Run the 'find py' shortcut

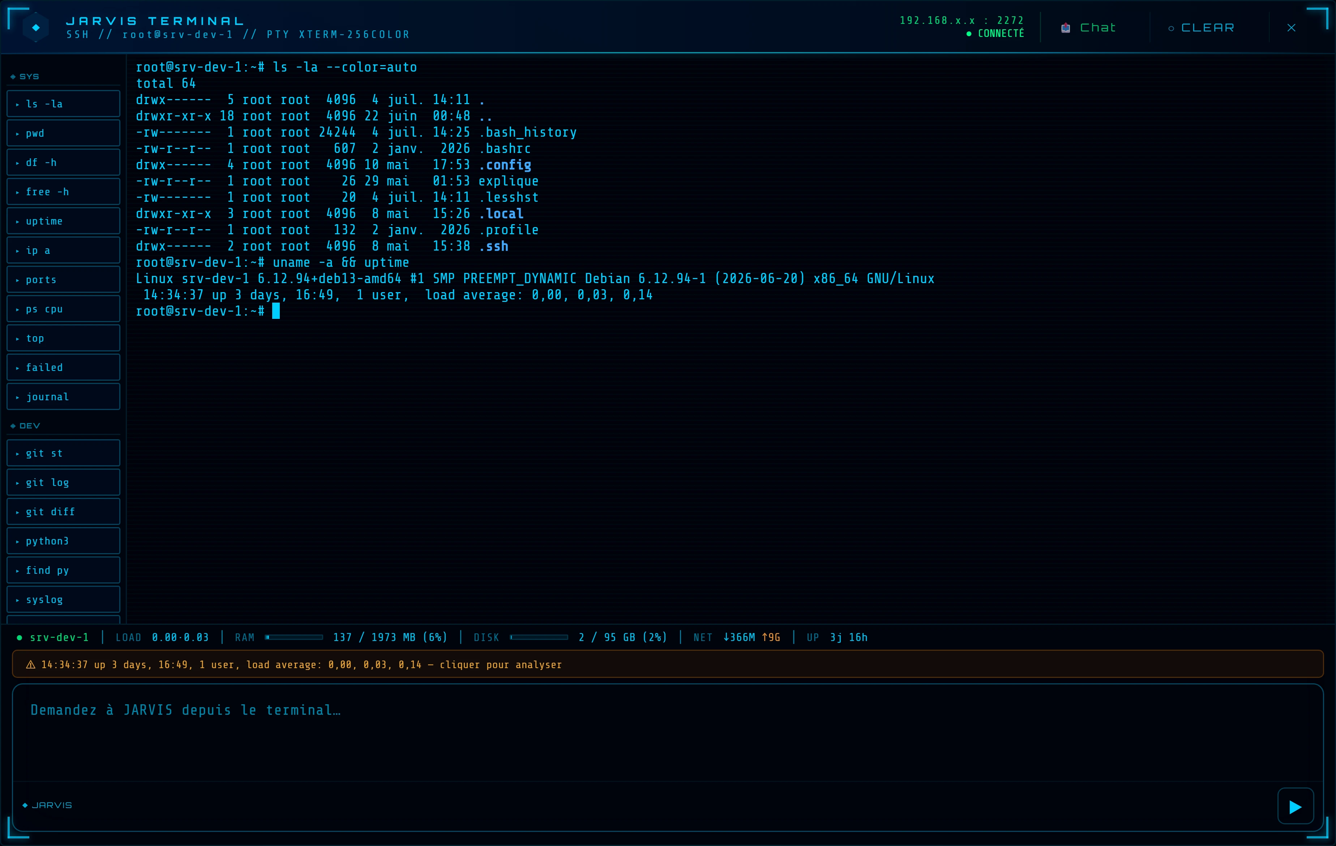[63, 570]
